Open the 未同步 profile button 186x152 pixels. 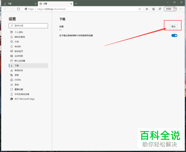170,9
